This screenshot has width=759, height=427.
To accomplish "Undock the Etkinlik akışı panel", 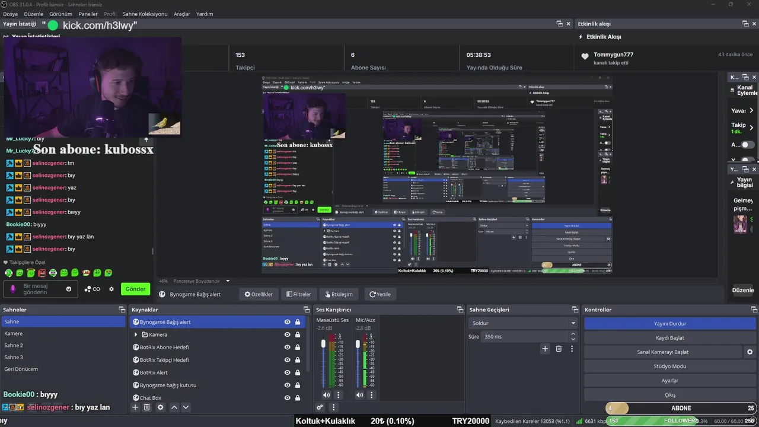I will tap(745, 24).
